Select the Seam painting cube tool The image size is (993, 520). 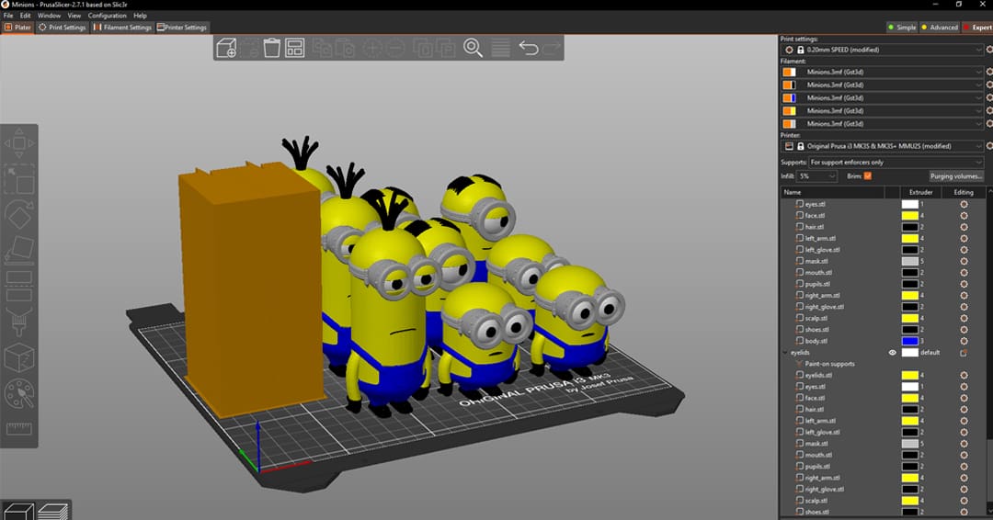click(19, 357)
